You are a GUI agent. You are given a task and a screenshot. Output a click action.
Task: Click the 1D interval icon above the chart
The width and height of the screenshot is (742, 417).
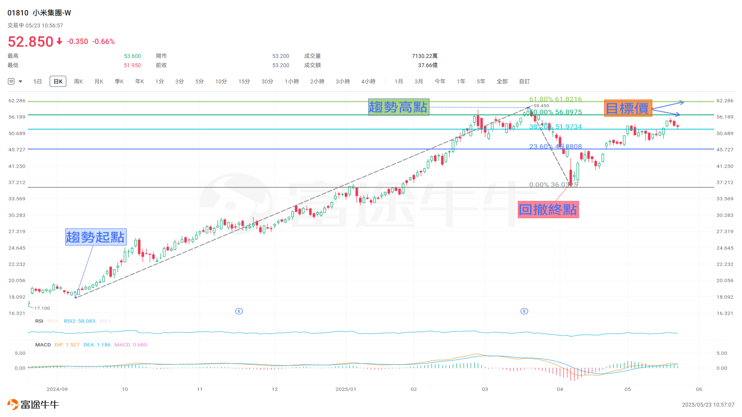click(11, 81)
